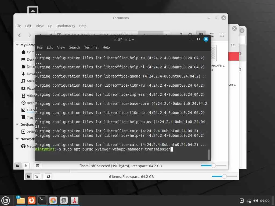Show tree view in chromeos statusbar
275x206 pixels.
[x=26, y=166]
